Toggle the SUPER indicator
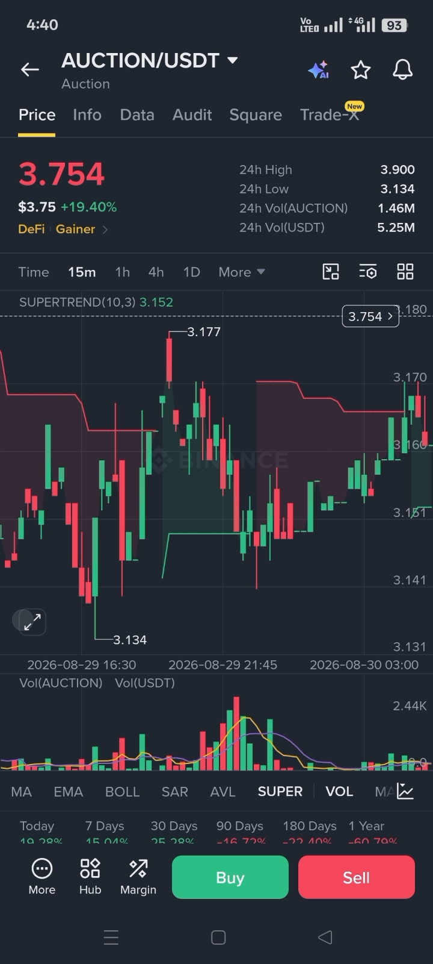This screenshot has width=433, height=964. [280, 791]
